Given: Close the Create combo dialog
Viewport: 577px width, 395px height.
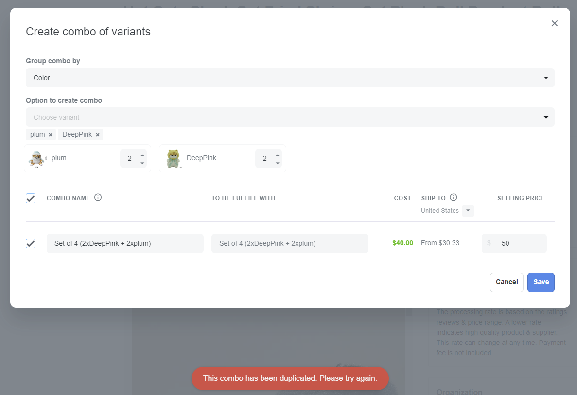Looking at the screenshot, I should [x=554, y=23].
